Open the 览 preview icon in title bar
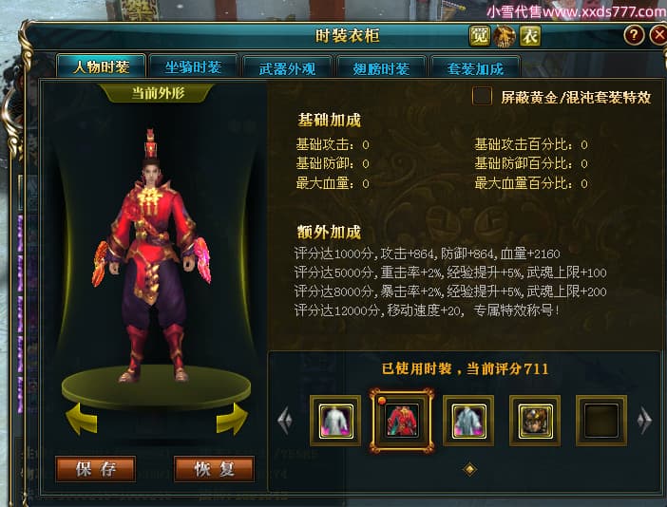This screenshot has height=507, width=667. [480, 36]
